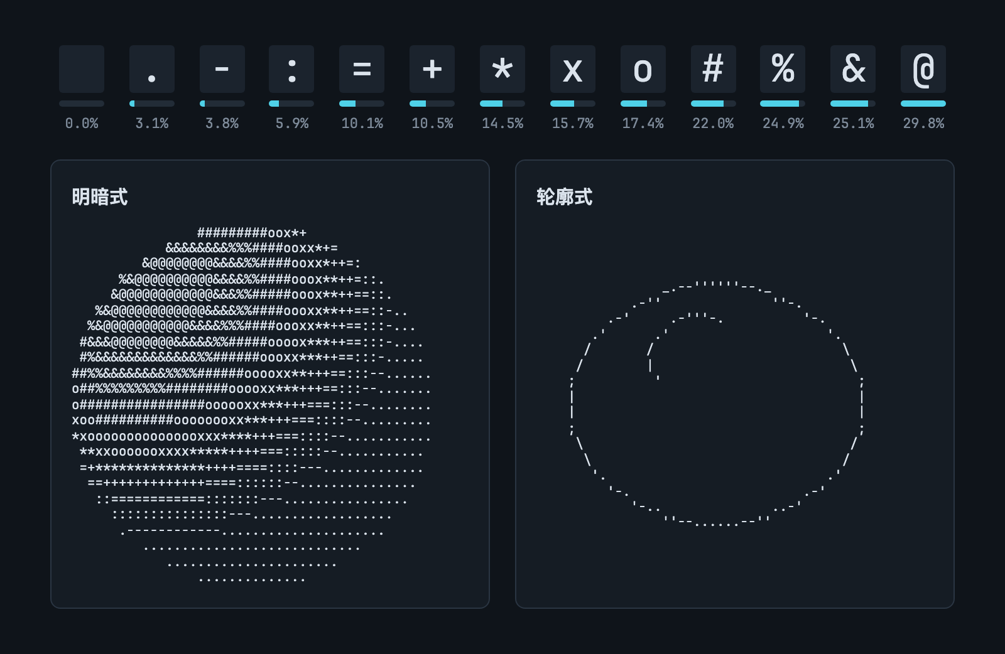The image size is (1005, 654).
Task: Click the 15.7% density value
Action: click(x=573, y=124)
